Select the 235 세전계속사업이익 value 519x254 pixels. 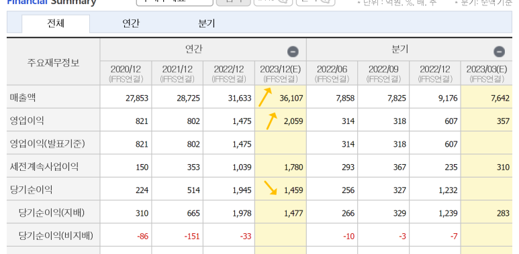coord(451,167)
